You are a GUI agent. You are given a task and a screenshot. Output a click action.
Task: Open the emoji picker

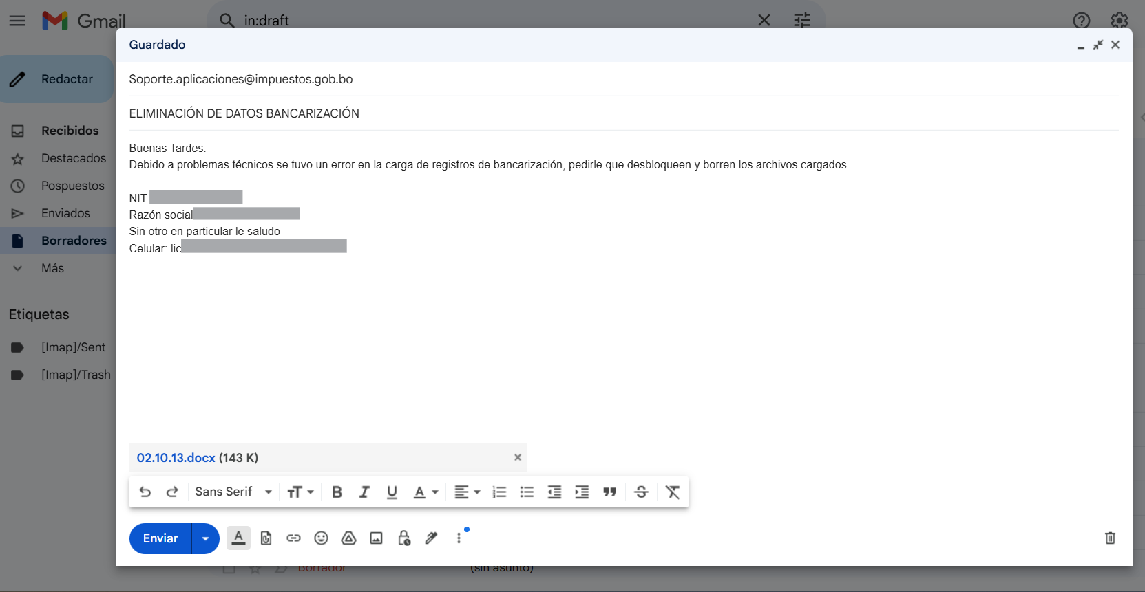321,538
